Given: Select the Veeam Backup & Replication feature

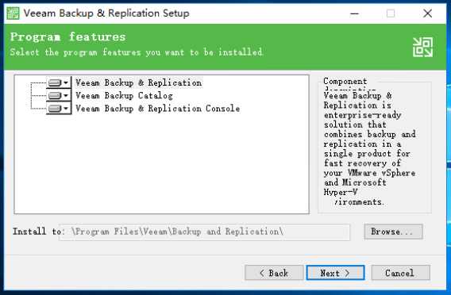Looking at the screenshot, I should 139,82.
